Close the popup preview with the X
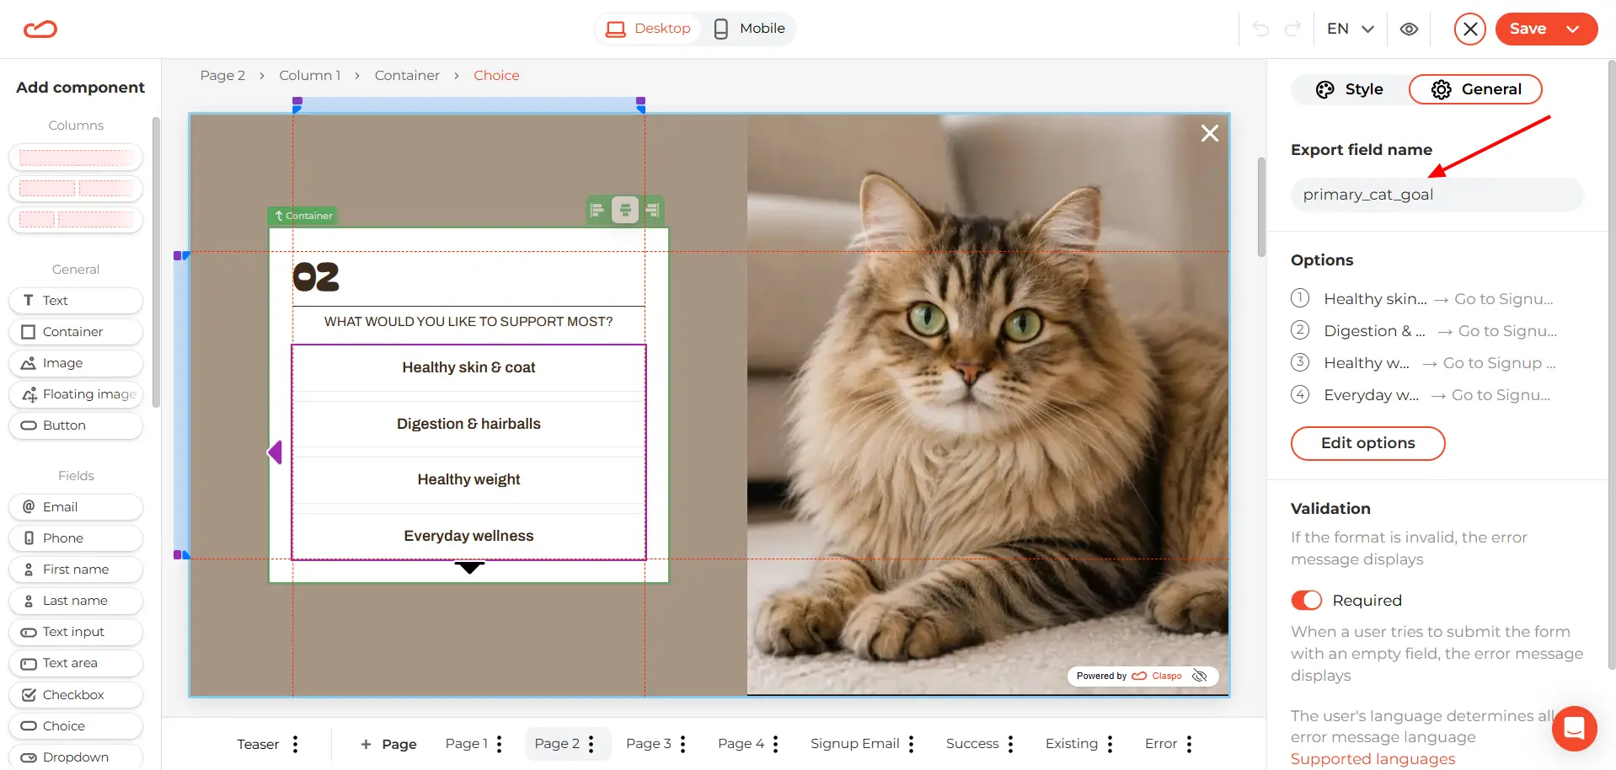1616x770 pixels. [x=1210, y=133]
